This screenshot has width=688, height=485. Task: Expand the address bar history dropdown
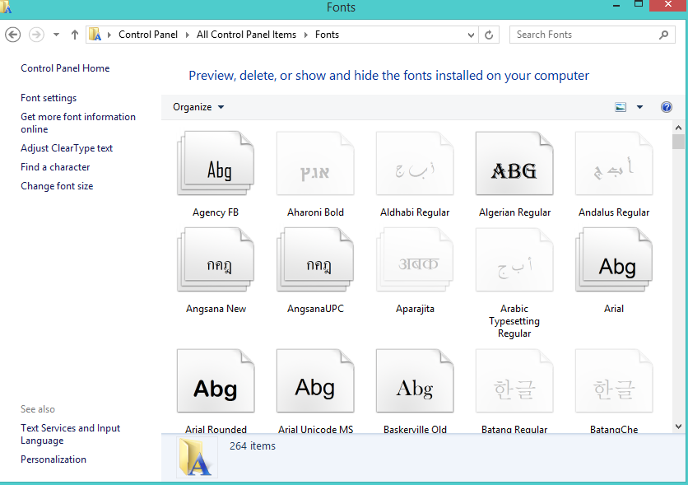click(x=471, y=35)
